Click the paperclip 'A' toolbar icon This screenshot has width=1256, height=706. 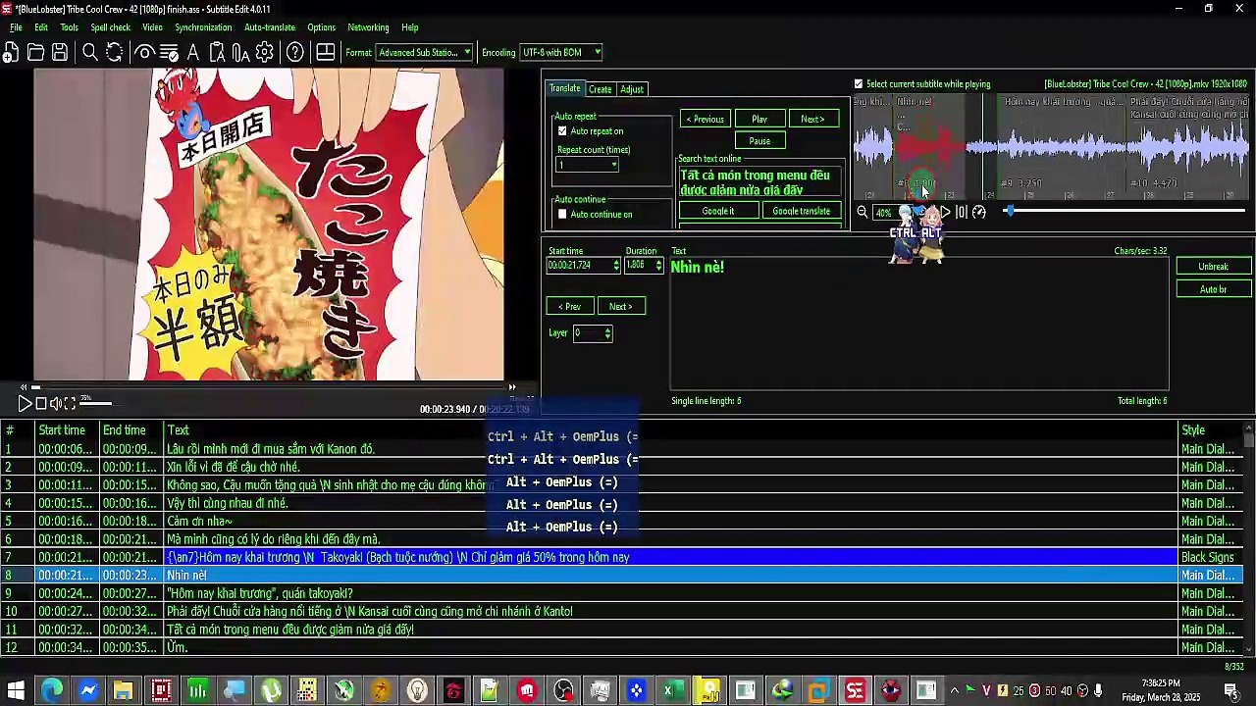click(241, 53)
